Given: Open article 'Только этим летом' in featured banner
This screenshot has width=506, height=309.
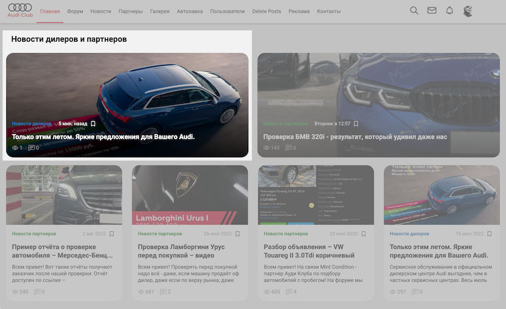Looking at the screenshot, I should click(103, 136).
